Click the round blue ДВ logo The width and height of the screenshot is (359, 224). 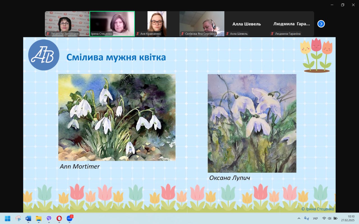coord(44,55)
